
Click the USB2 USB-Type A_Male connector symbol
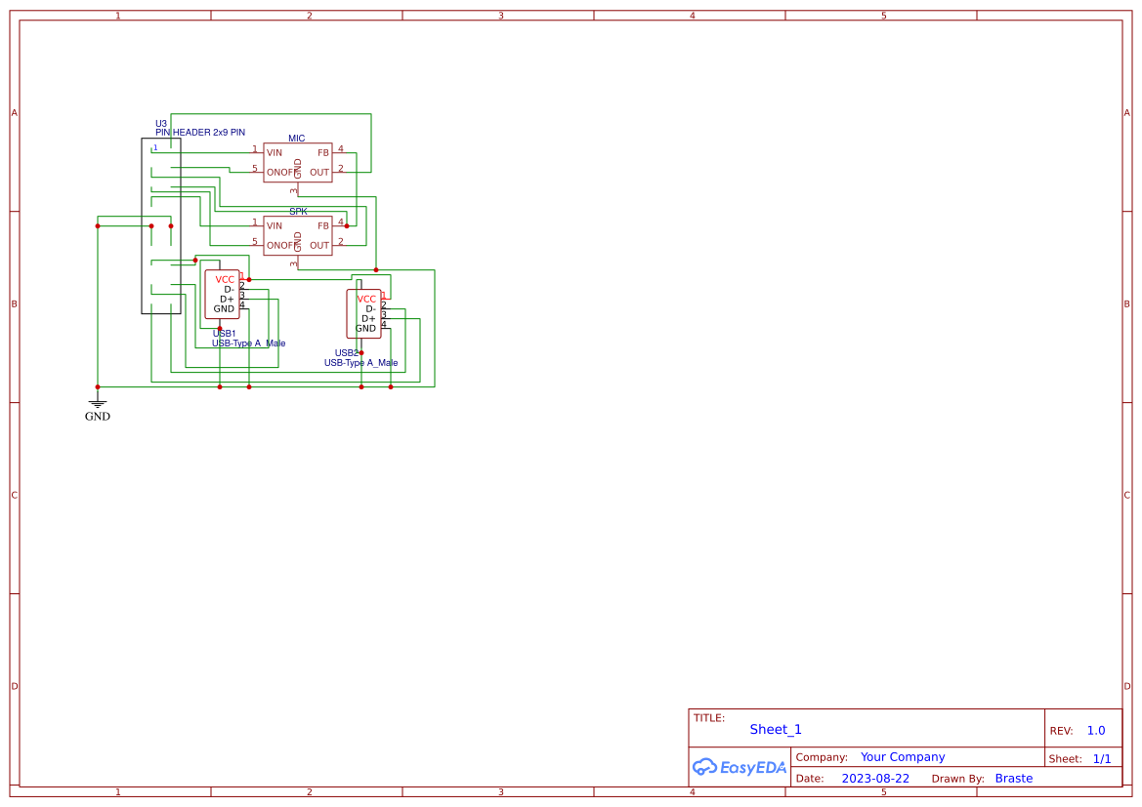(x=363, y=313)
